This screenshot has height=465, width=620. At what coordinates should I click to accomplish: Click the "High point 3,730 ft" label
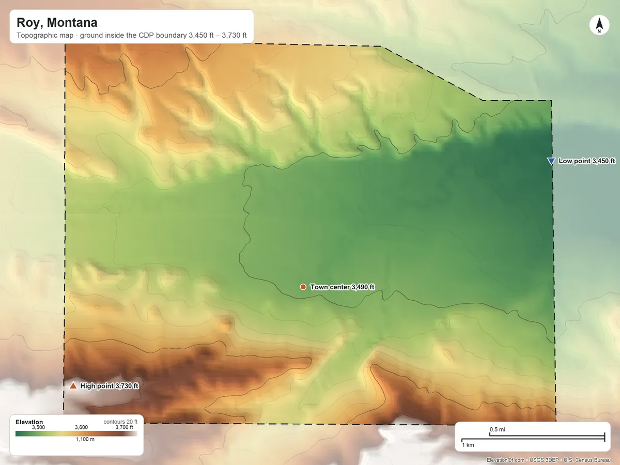[x=110, y=386]
